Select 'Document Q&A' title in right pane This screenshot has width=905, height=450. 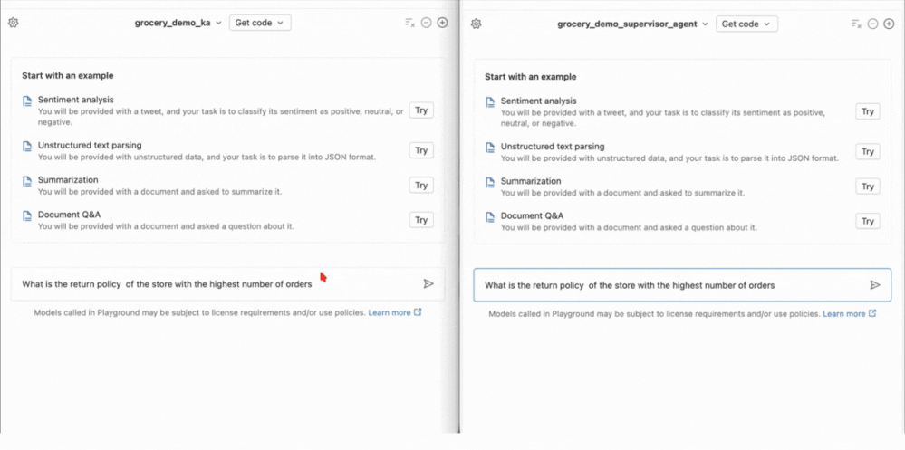click(x=532, y=215)
